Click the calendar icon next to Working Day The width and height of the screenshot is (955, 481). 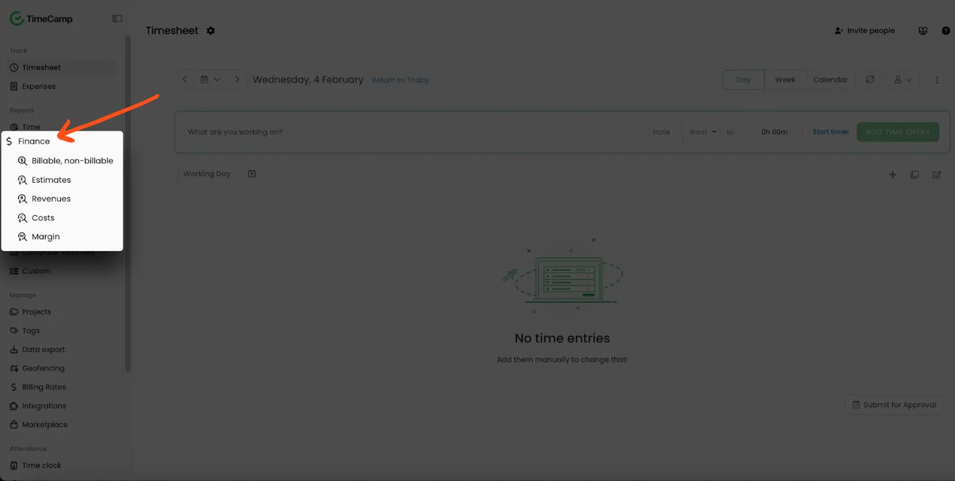point(252,174)
